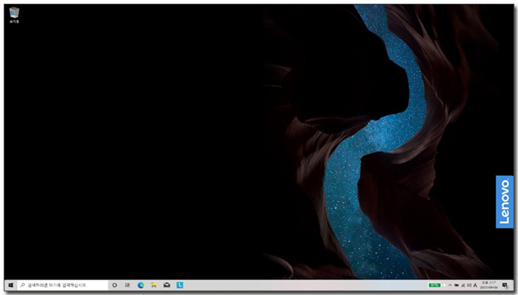Open the Mail app from taskbar
Viewport: 518px width, 295px height.
pos(166,285)
